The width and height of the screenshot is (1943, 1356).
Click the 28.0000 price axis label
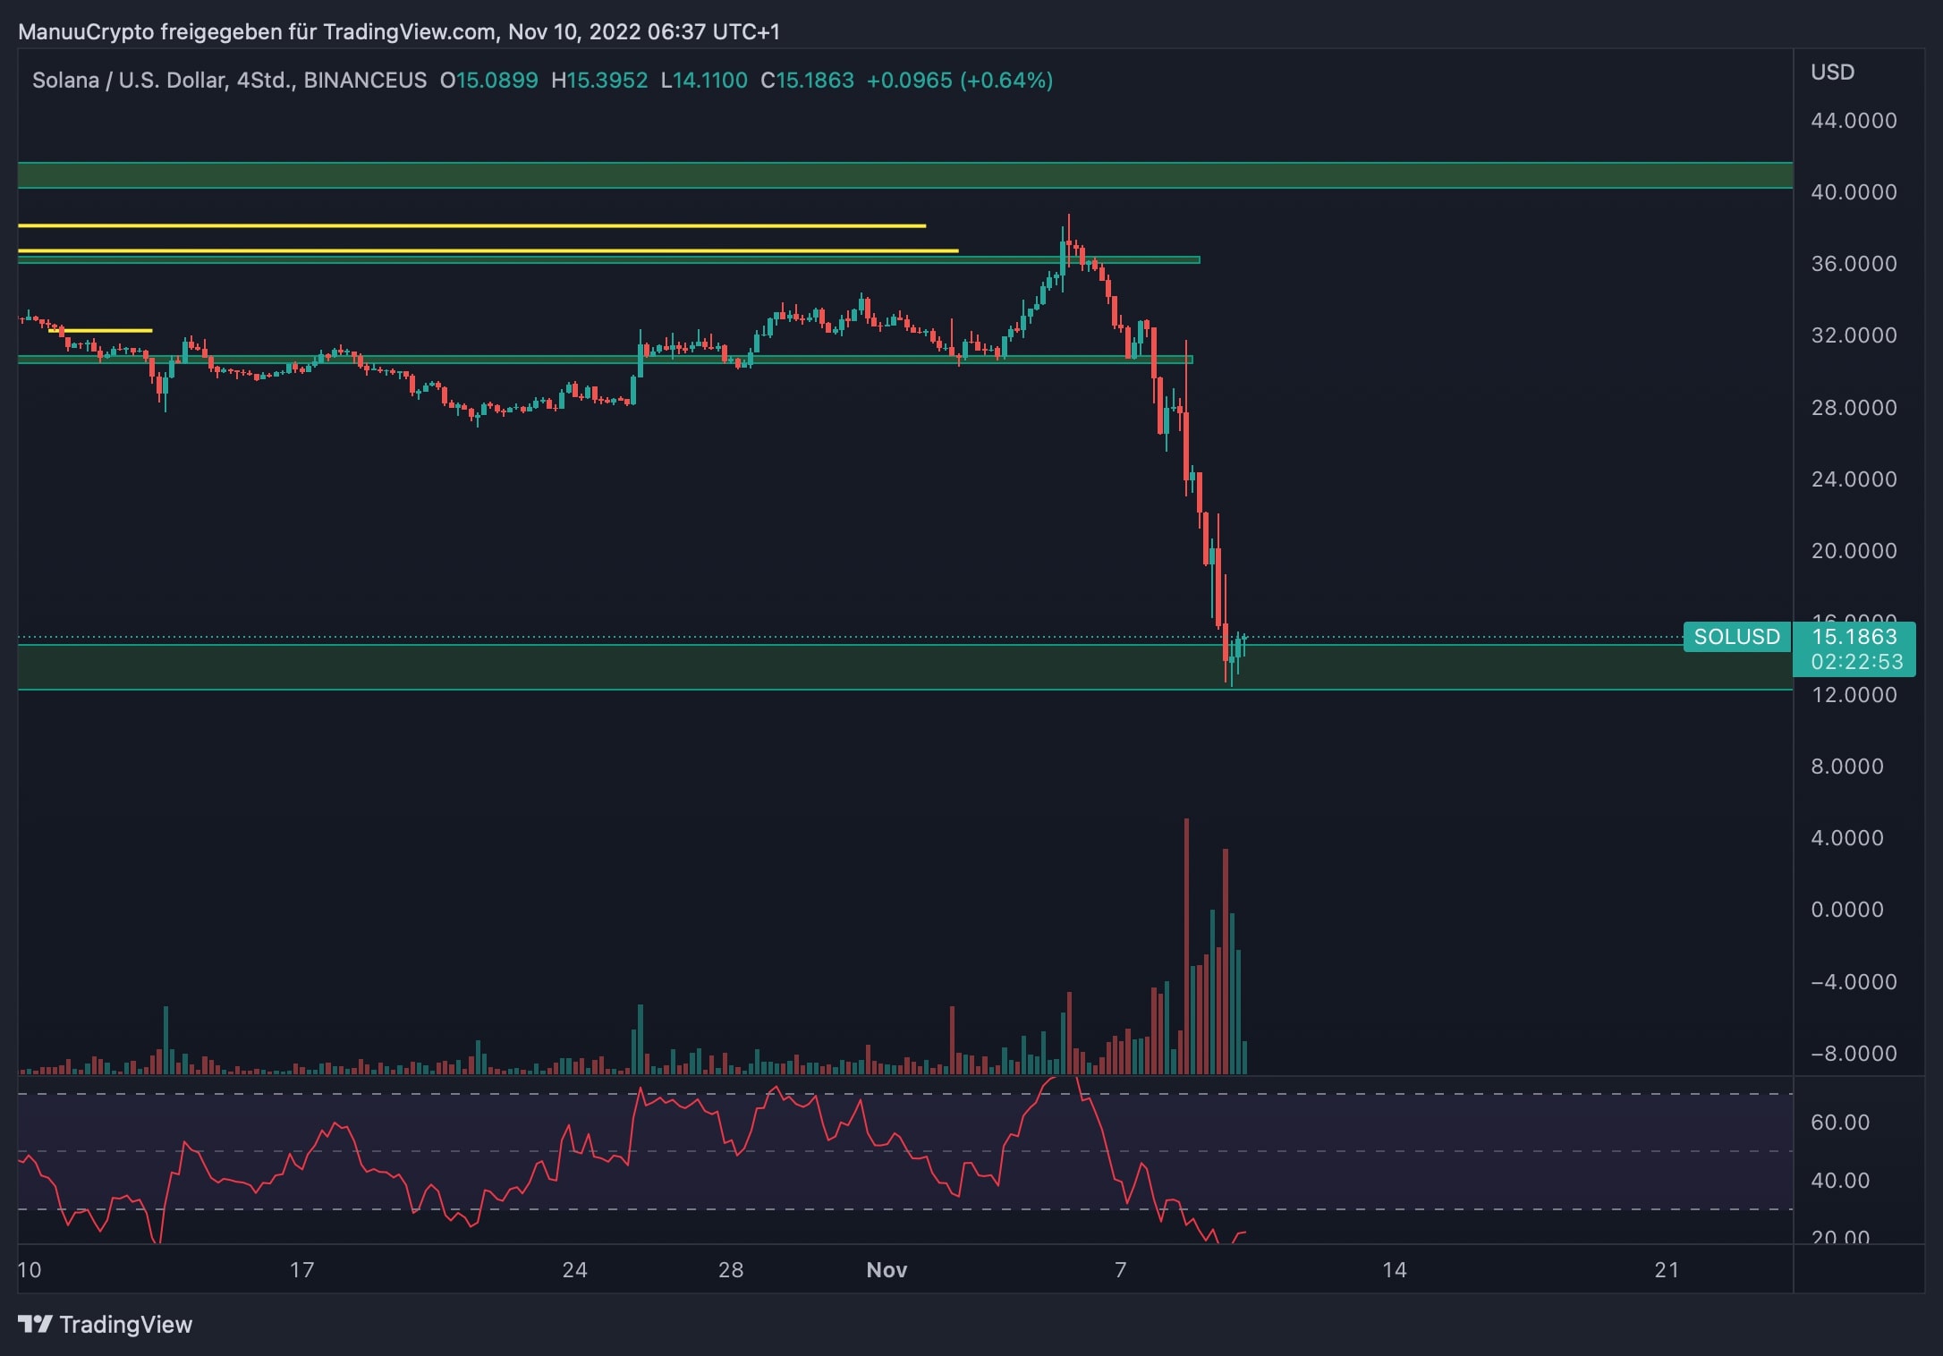pyautogui.click(x=1854, y=408)
